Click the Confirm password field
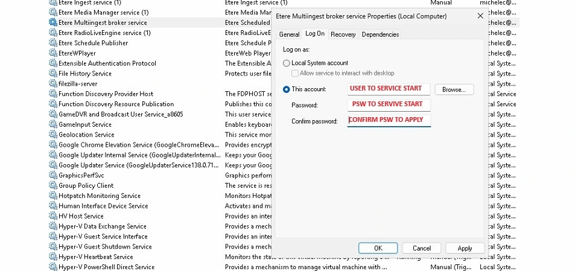The image size is (575, 271). pyautogui.click(x=389, y=120)
